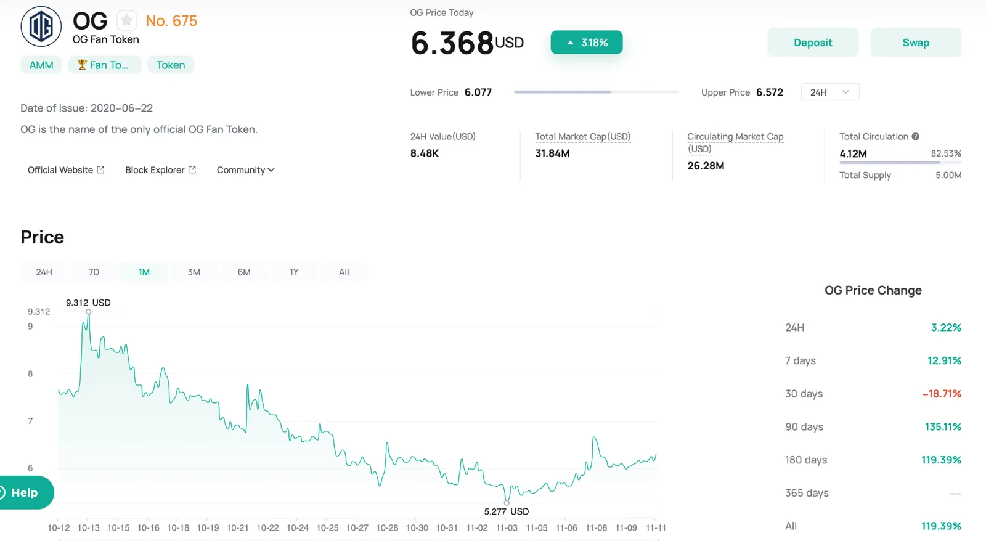Click the Upper Price 6.572 value

coord(770,92)
